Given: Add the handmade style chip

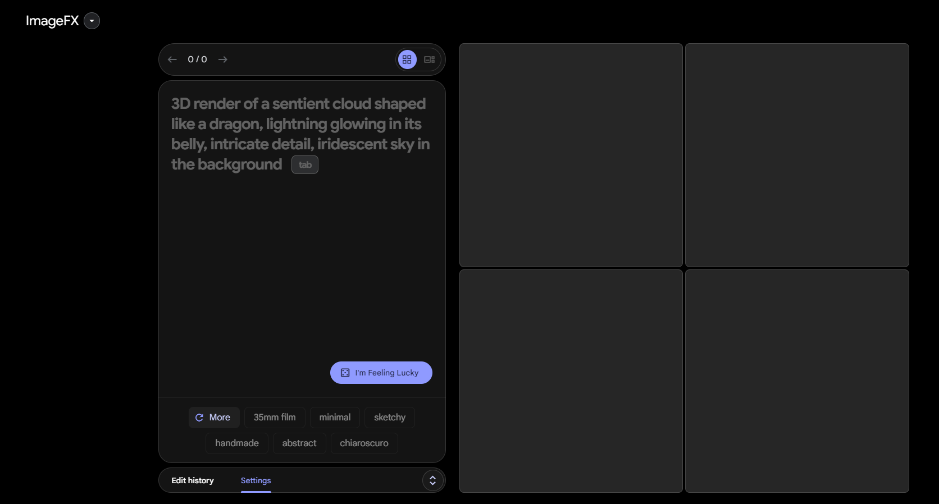Looking at the screenshot, I should tap(237, 443).
